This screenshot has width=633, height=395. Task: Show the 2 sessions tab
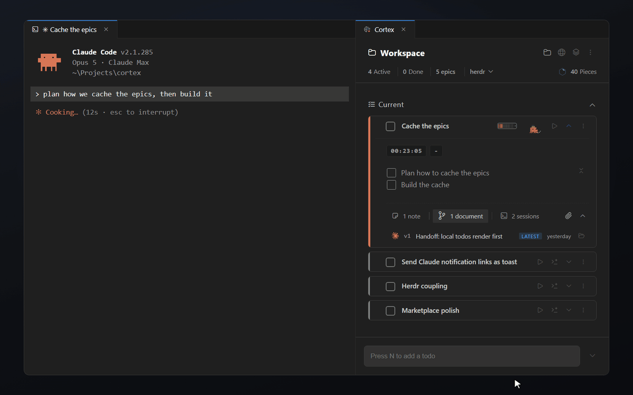point(520,216)
